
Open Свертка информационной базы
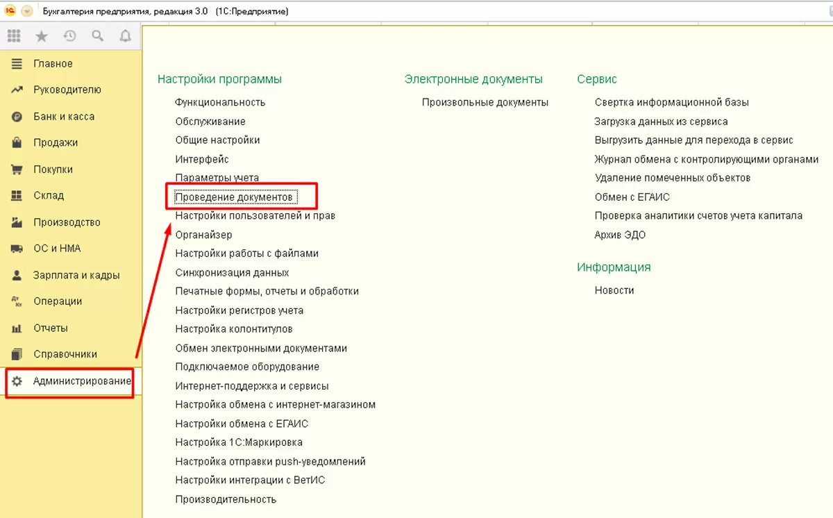[x=671, y=102]
